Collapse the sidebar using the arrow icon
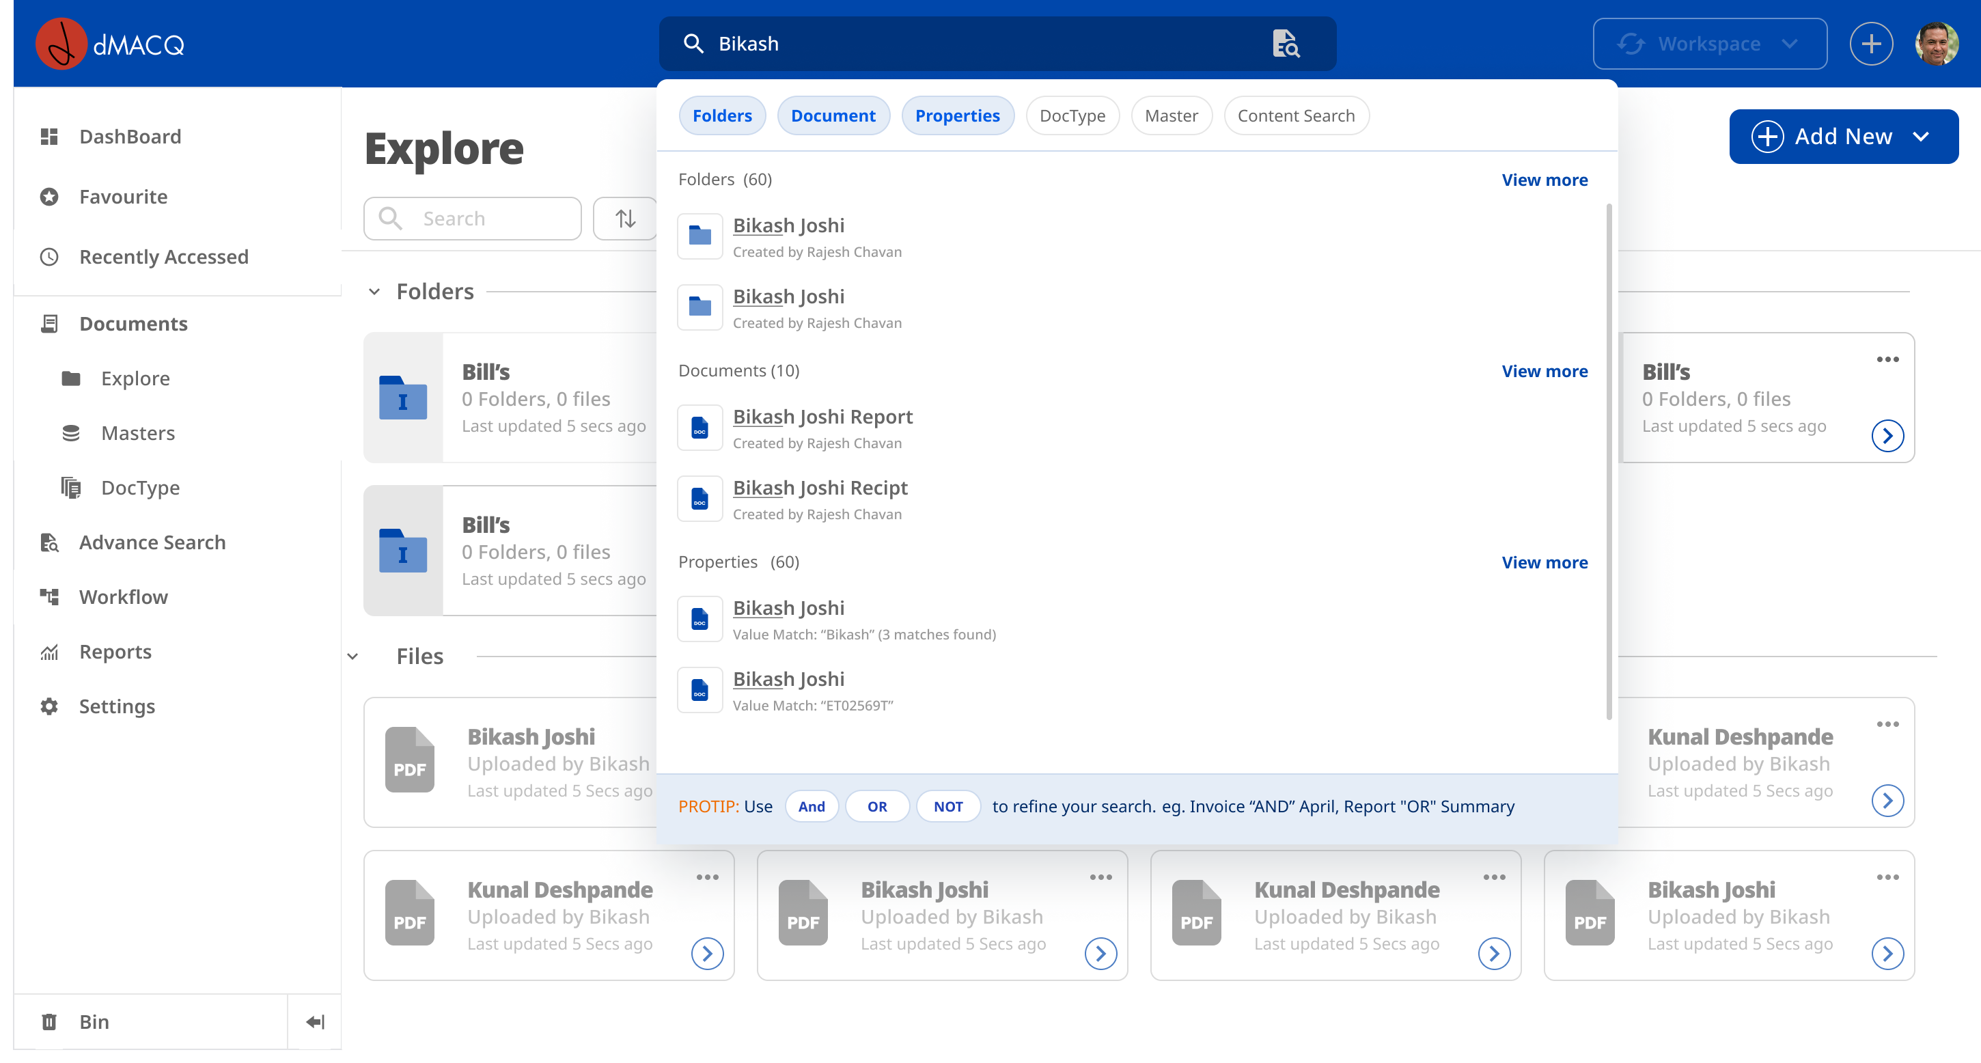 pyautogui.click(x=314, y=1021)
